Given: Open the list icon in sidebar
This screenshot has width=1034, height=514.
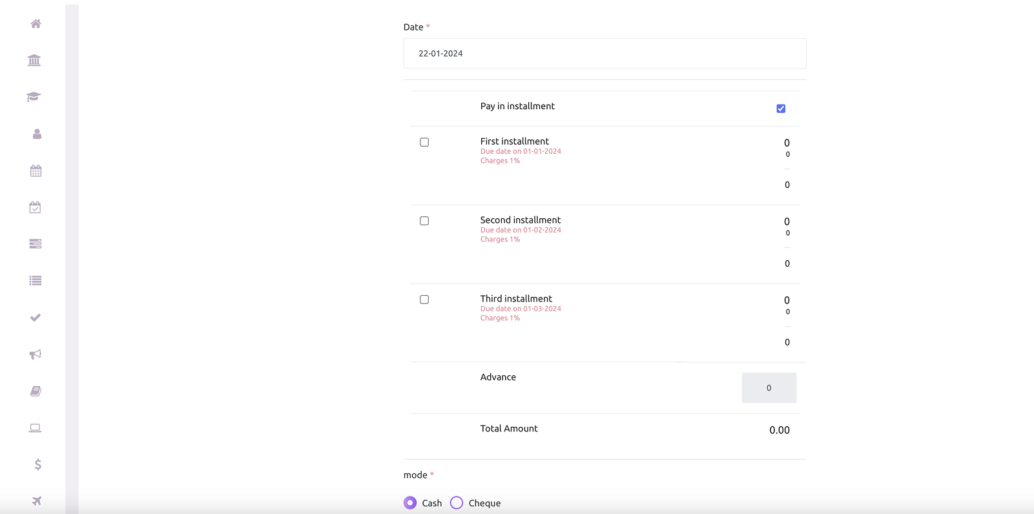Looking at the screenshot, I should coord(36,281).
